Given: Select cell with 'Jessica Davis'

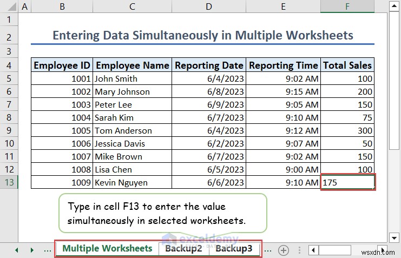Looking at the screenshot, I should pyautogui.click(x=132, y=143).
